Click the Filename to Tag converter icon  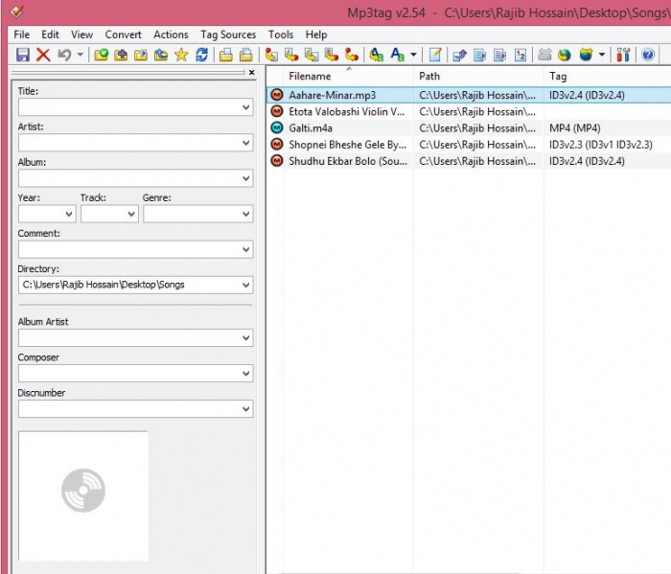pos(291,55)
